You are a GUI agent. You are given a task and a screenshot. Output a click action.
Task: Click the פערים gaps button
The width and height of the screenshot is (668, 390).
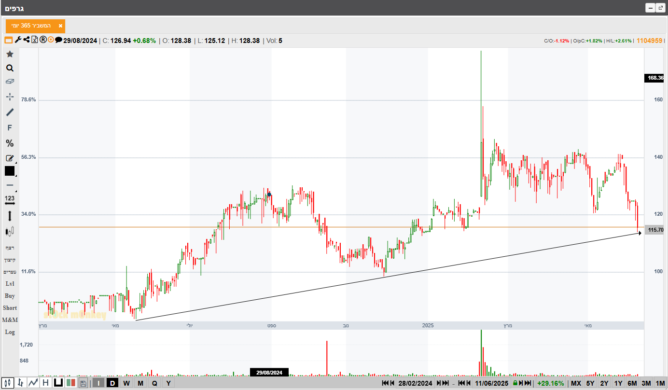click(x=10, y=272)
